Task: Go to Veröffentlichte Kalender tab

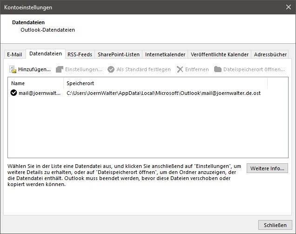Action: (x=219, y=54)
